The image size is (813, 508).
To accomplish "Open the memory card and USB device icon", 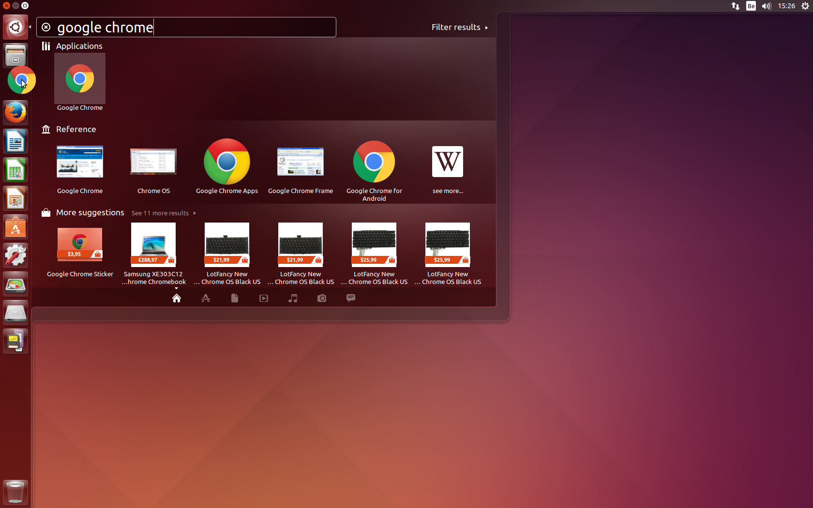I will click(x=15, y=342).
